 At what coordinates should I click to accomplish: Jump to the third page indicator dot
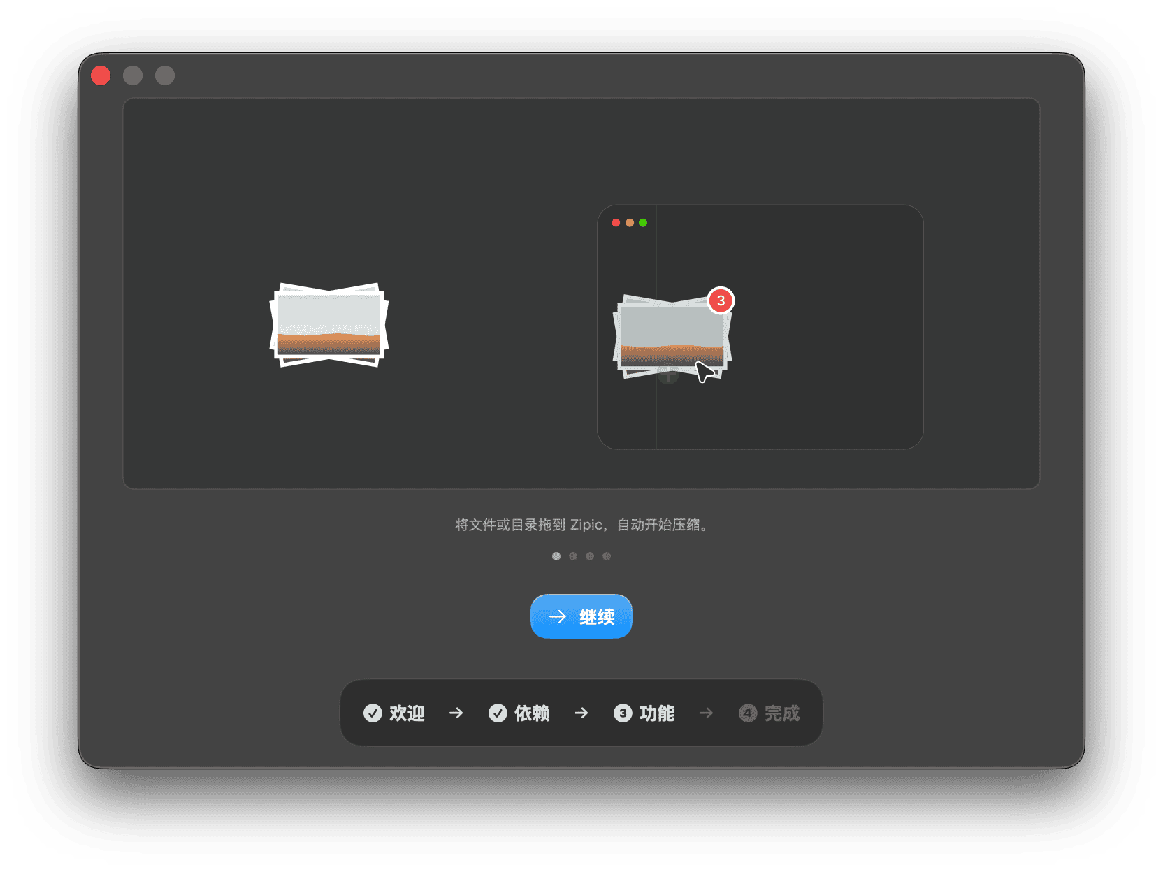[x=590, y=556]
